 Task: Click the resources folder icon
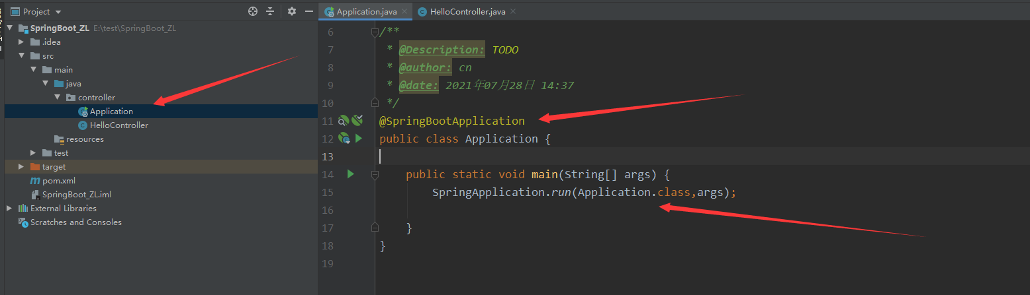60,139
